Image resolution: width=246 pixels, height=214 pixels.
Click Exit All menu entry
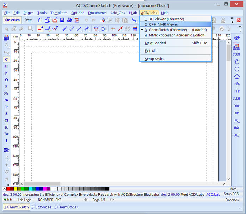point(176,51)
